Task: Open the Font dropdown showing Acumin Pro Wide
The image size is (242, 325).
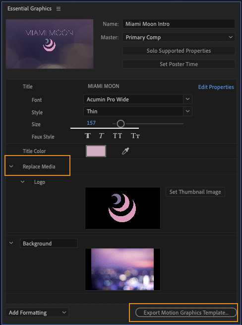Action: [138, 99]
